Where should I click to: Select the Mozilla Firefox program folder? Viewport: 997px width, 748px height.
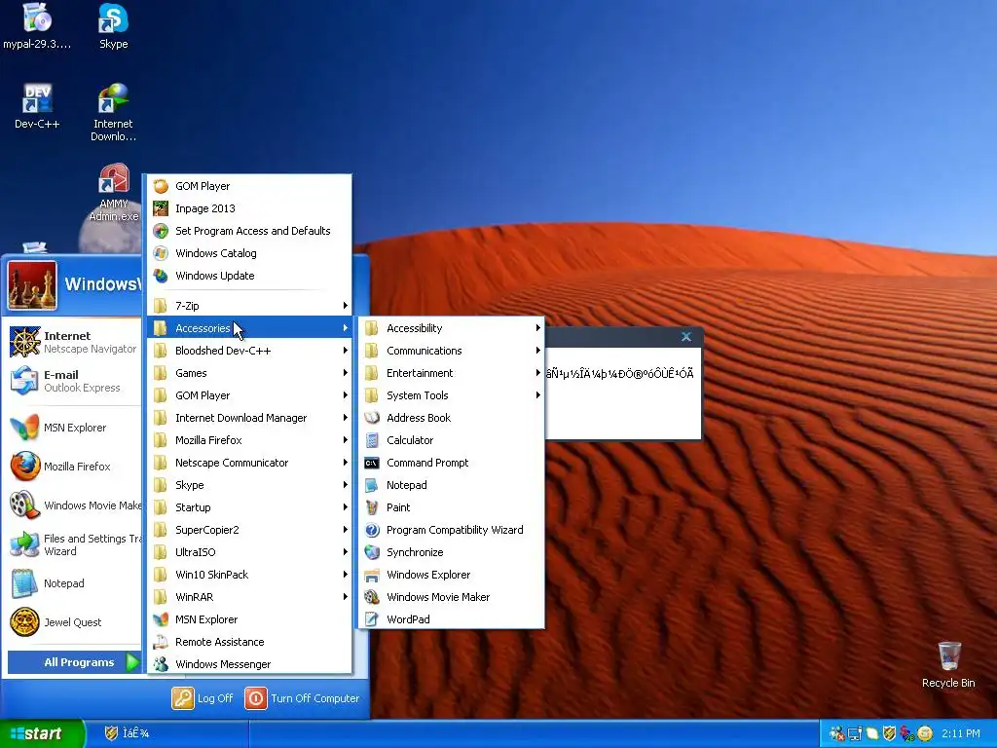click(250, 440)
